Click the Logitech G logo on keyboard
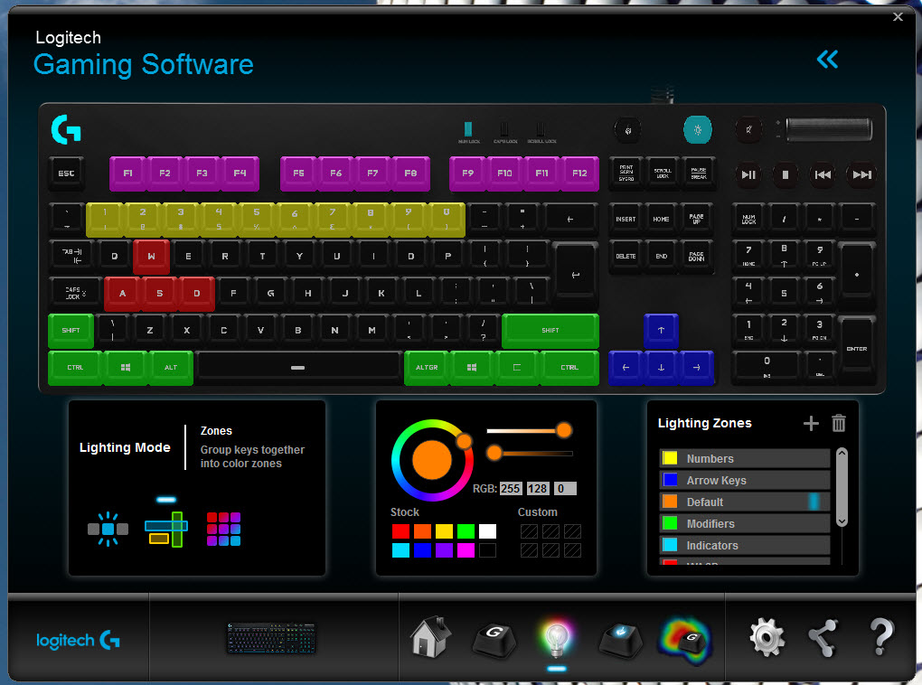This screenshot has width=922, height=685. tap(66, 129)
